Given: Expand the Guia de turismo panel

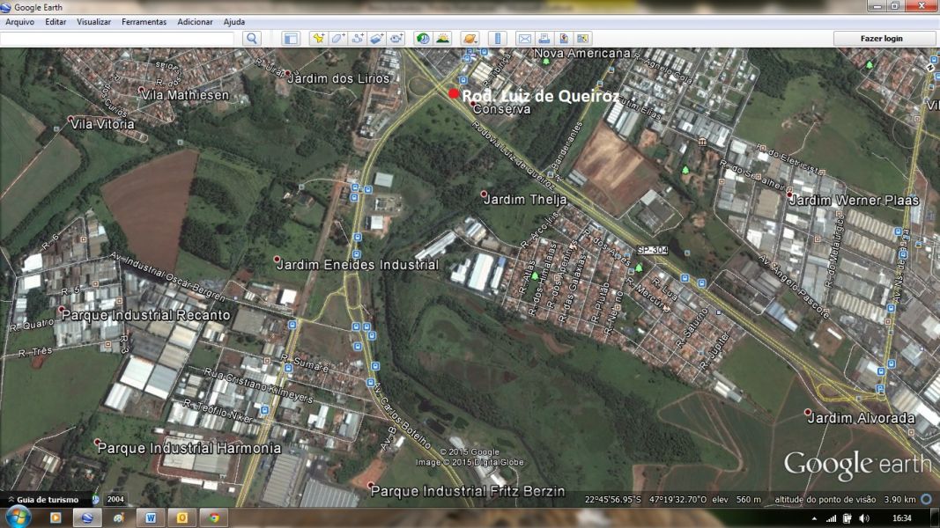Looking at the screenshot, I should click(44, 500).
